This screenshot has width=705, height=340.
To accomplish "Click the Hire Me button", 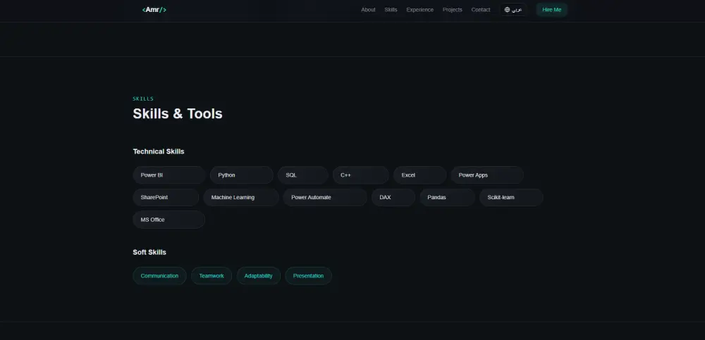I will point(552,10).
